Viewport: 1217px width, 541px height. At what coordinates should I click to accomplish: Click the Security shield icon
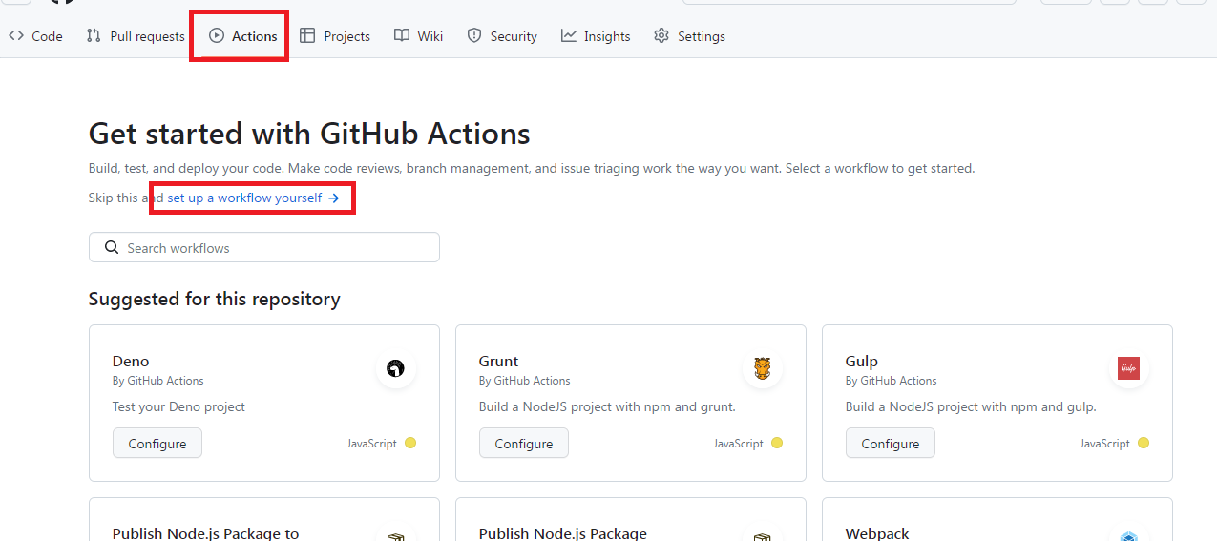coord(474,36)
